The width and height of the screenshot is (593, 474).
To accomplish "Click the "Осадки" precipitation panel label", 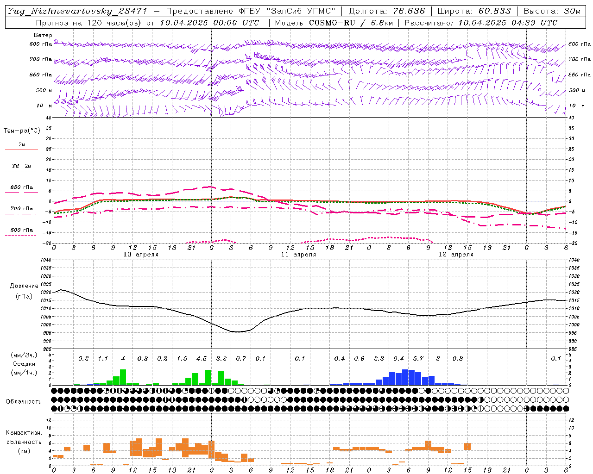I will point(24,364).
